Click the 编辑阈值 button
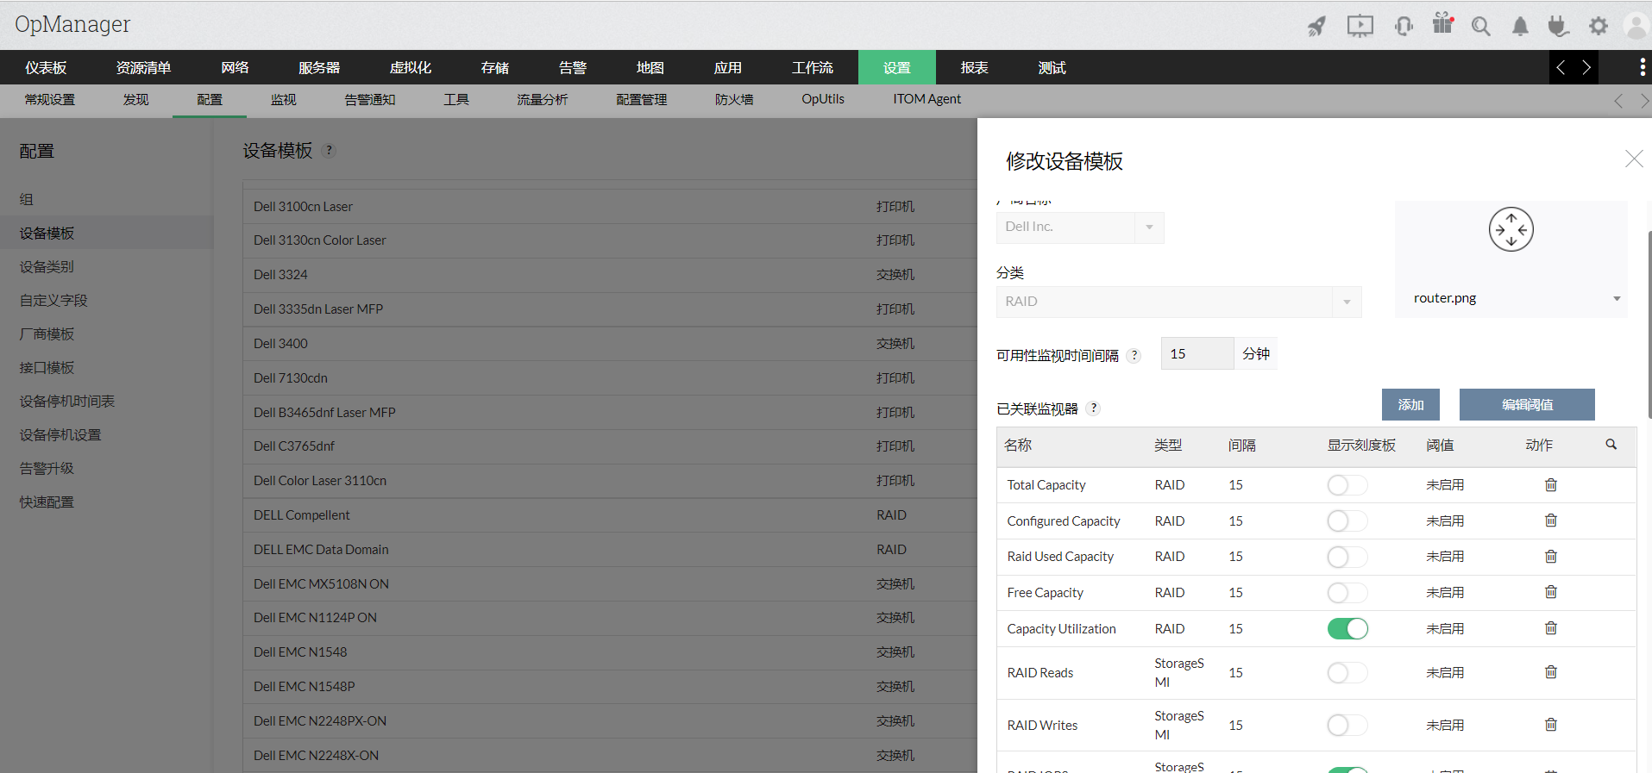The width and height of the screenshot is (1652, 773). 1527,404
